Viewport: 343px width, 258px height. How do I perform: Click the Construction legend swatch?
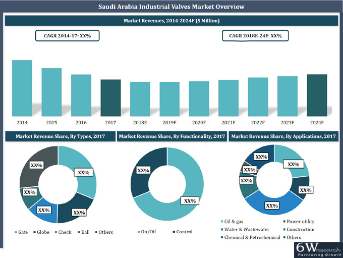point(284,230)
